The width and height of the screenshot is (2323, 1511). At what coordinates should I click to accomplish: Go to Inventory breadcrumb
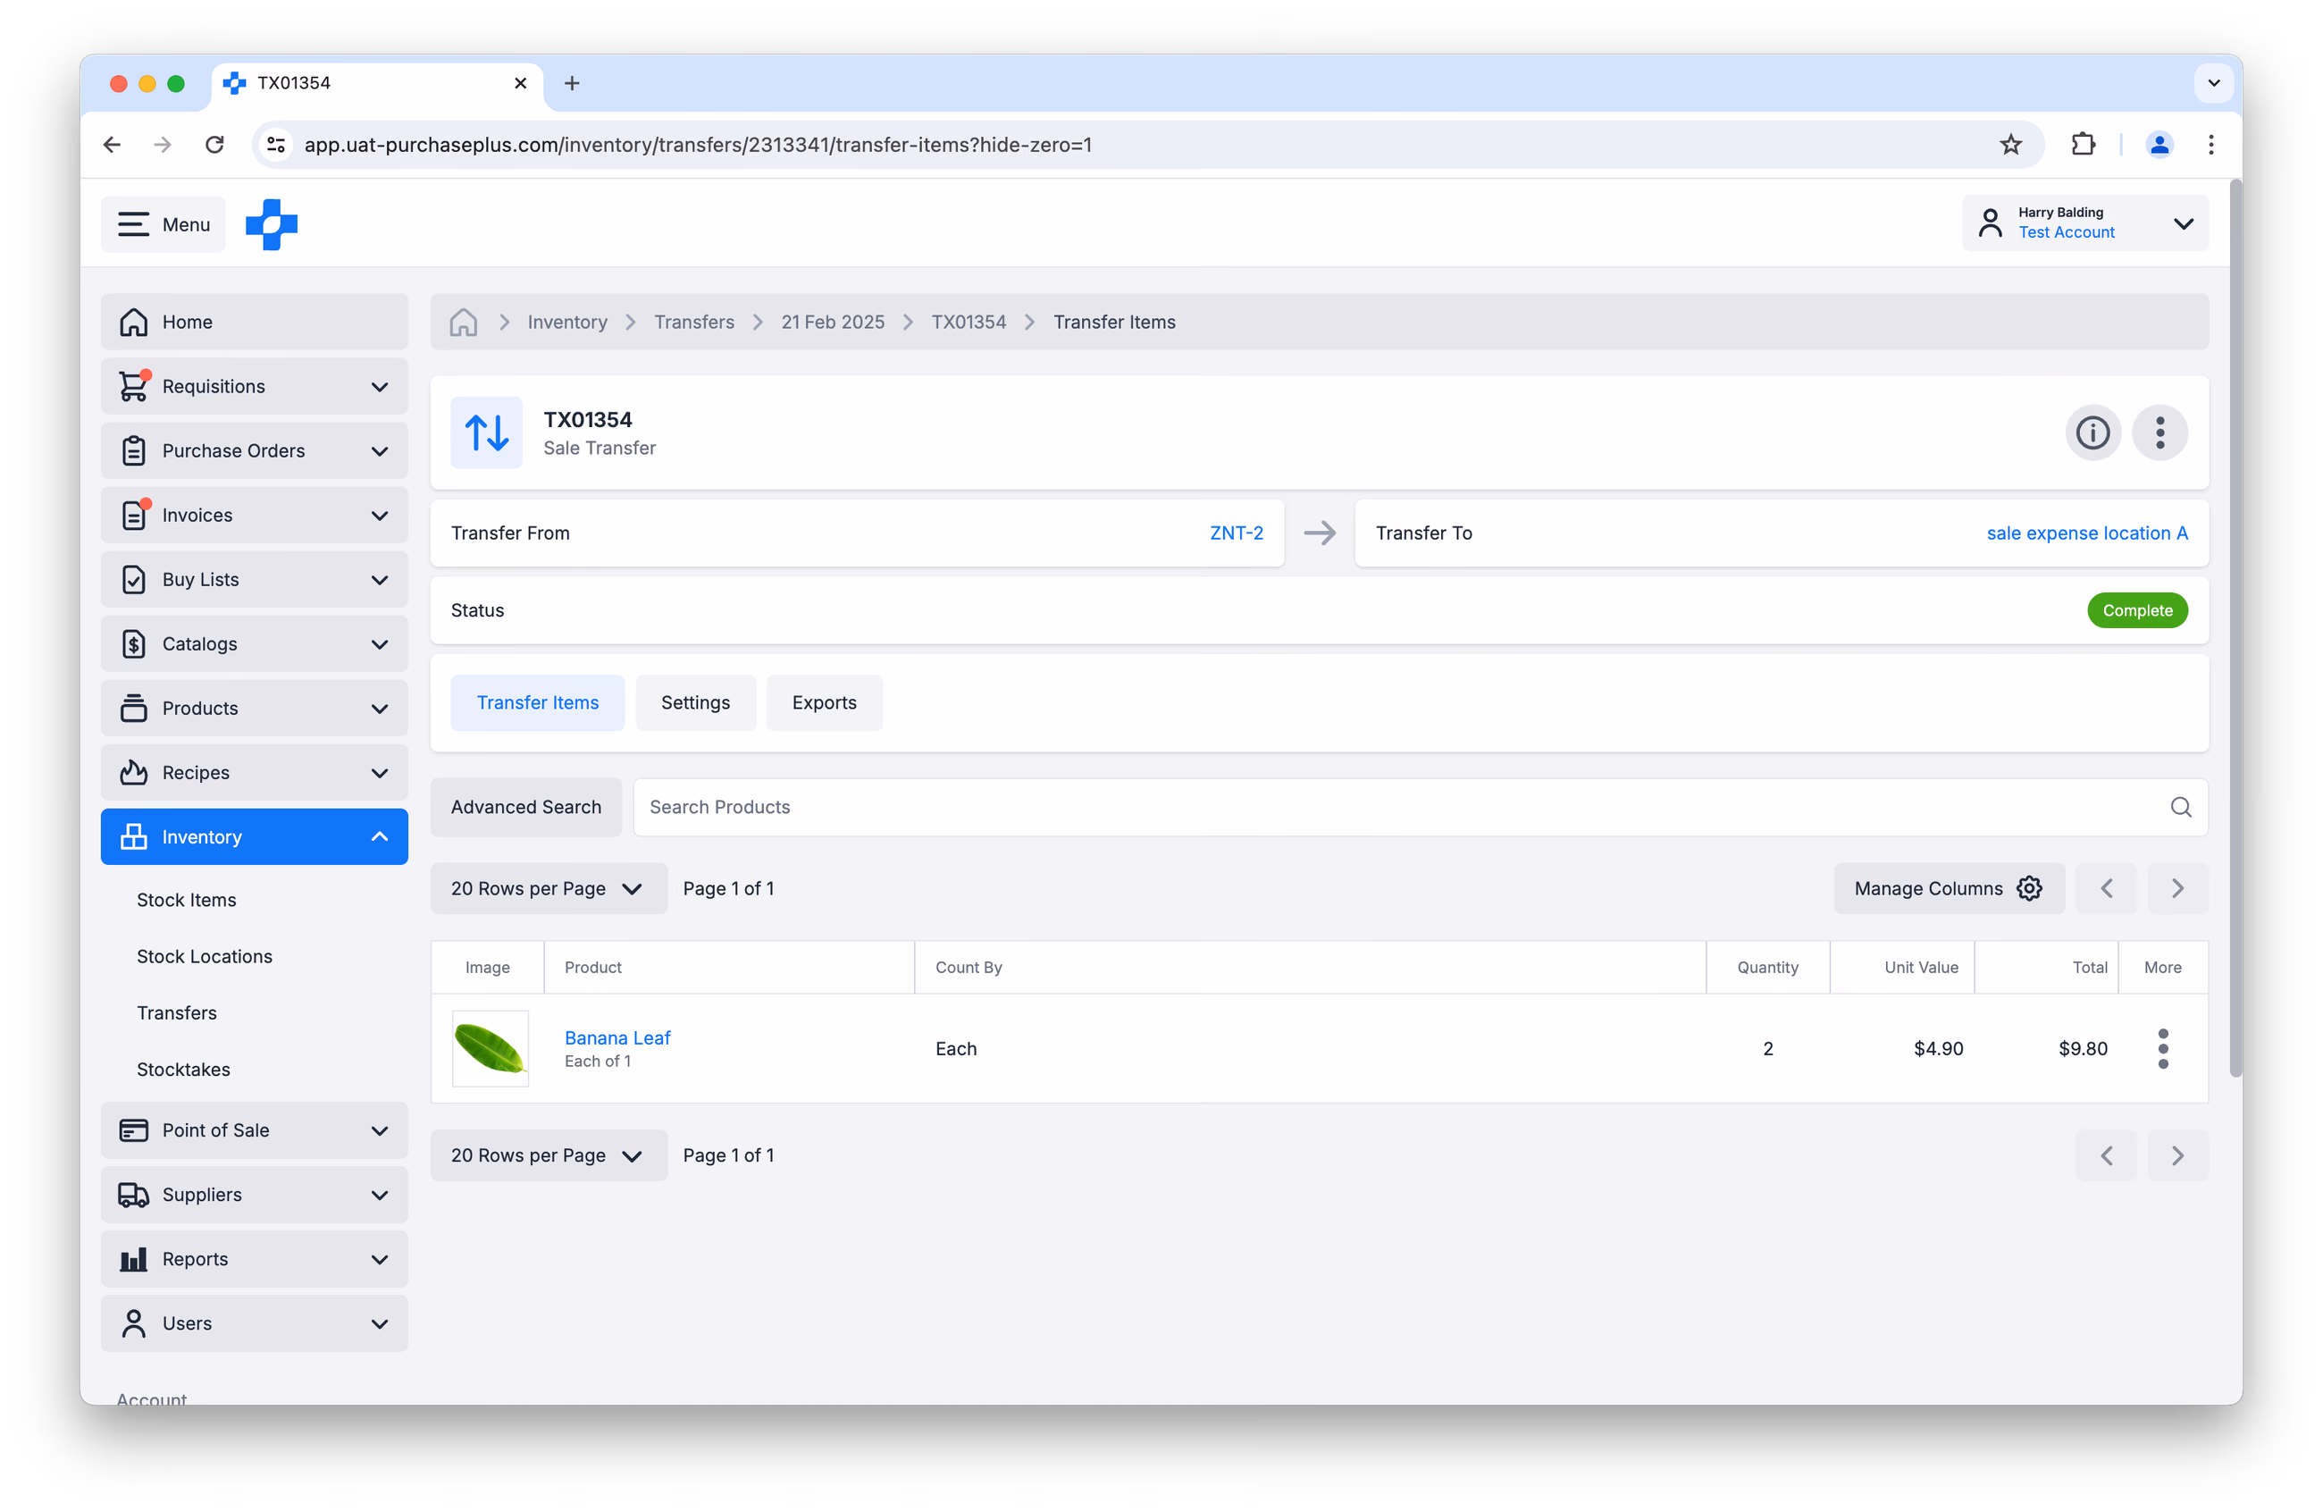tap(567, 322)
